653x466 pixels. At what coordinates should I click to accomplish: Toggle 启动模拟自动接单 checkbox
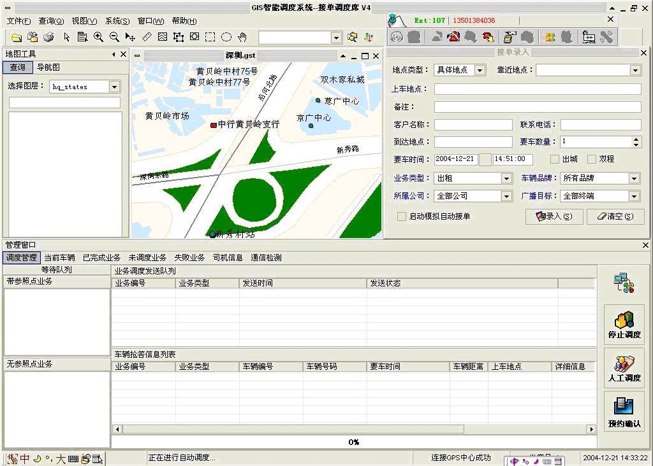(402, 216)
